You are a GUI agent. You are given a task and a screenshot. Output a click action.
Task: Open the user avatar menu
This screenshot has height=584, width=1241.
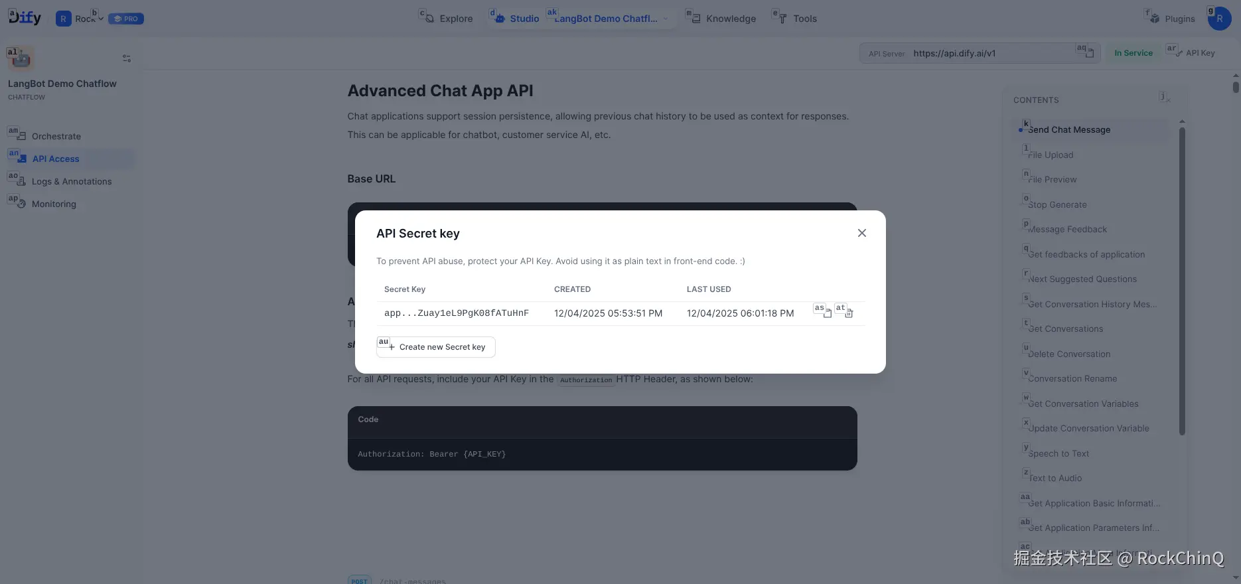[1219, 19]
